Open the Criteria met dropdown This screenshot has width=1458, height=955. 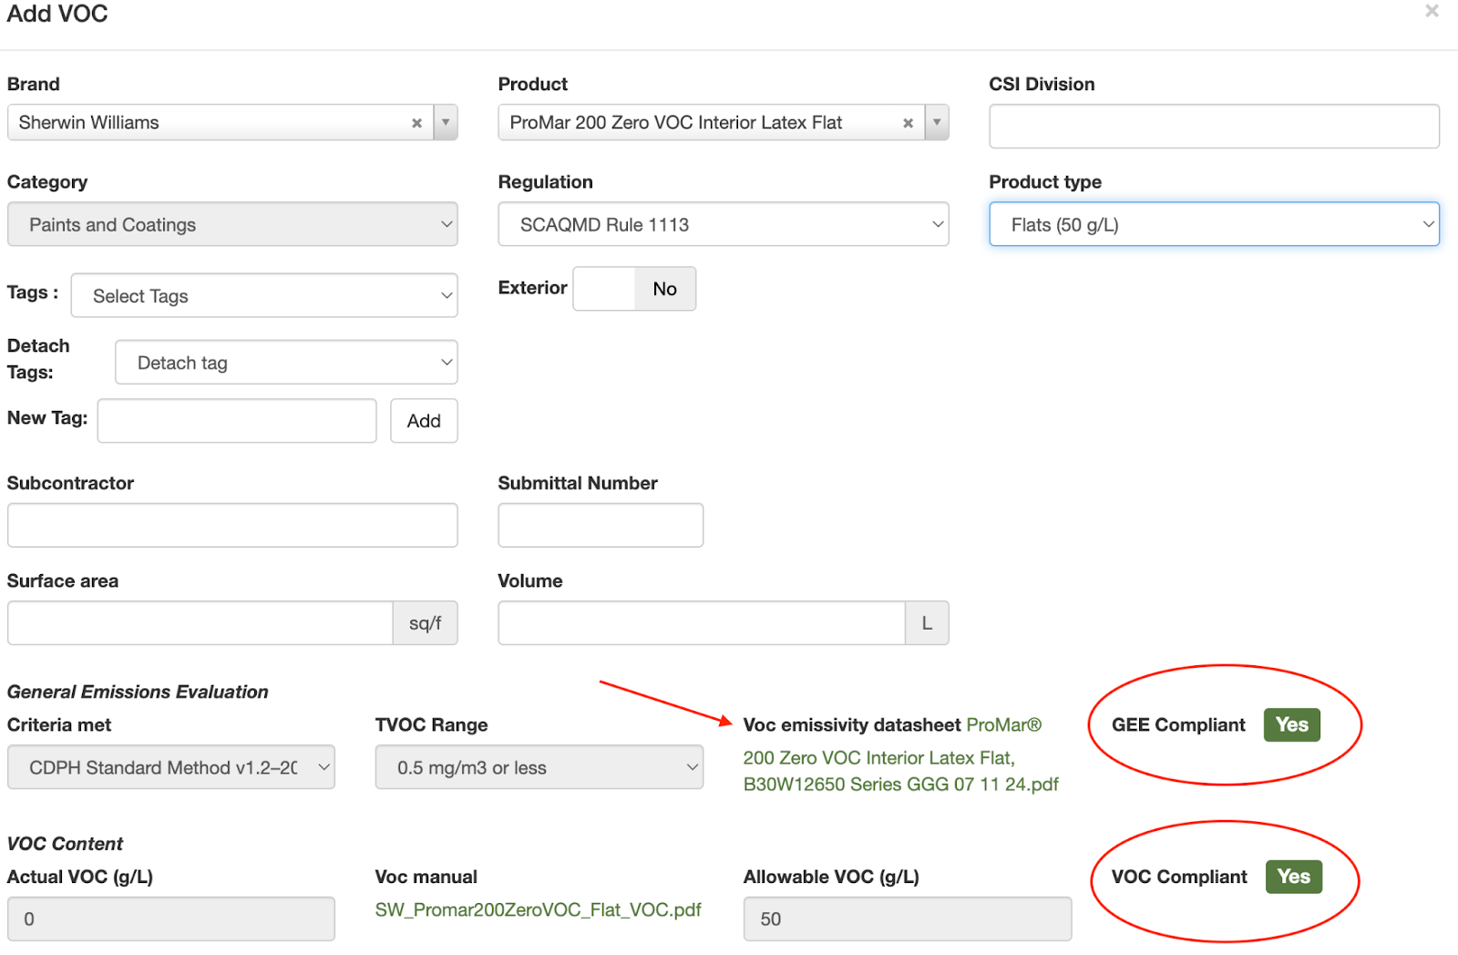click(x=171, y=767)
